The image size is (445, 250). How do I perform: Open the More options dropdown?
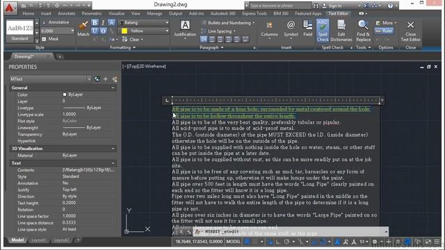coord(386,23)
